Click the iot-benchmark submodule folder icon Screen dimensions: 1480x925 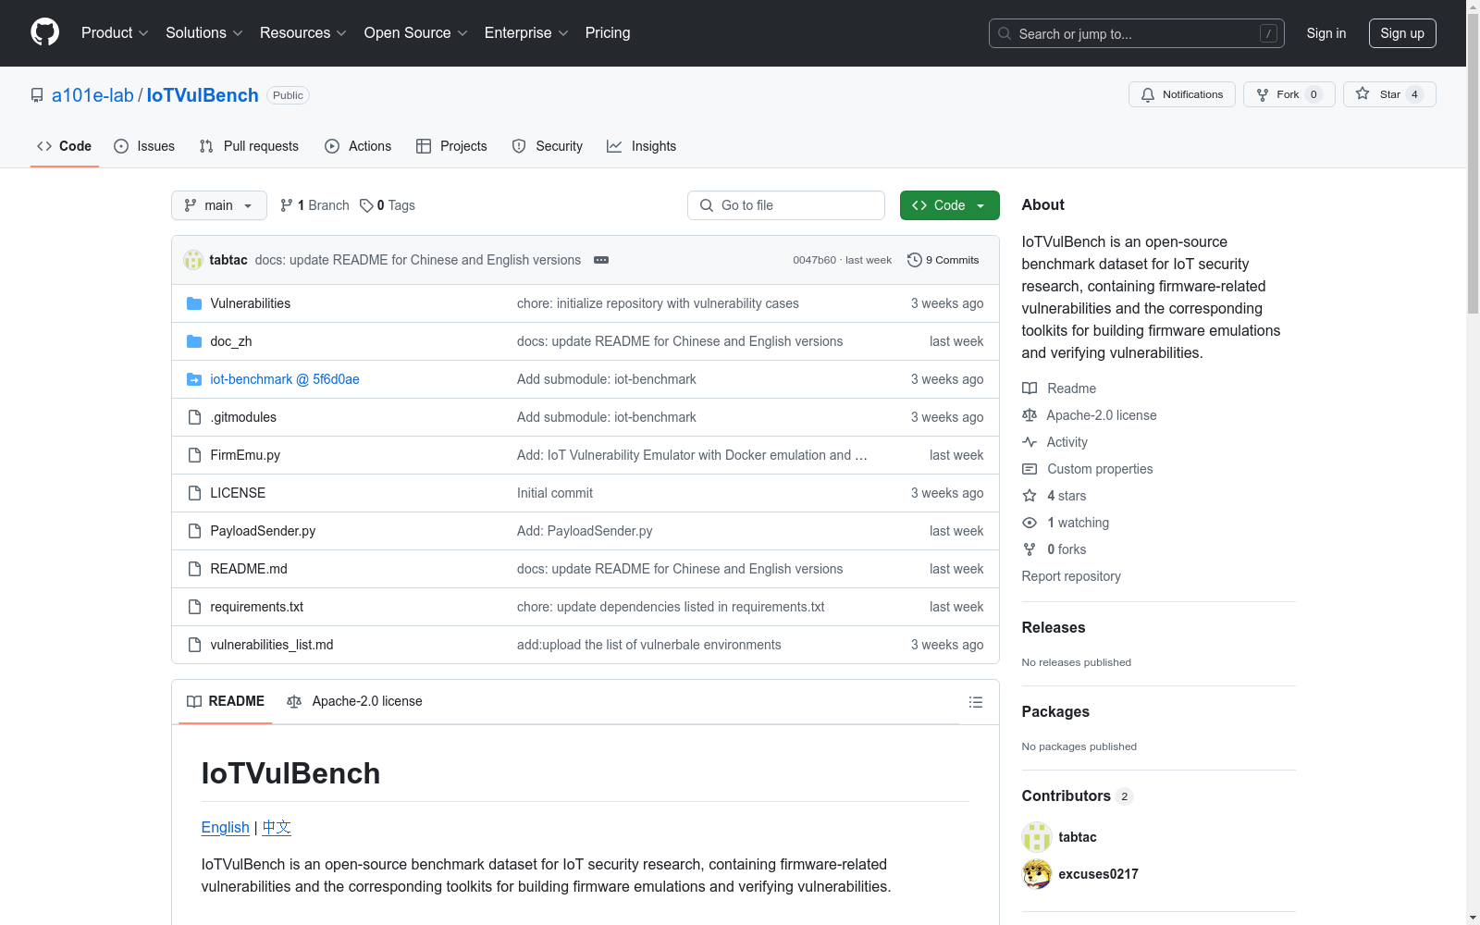[194, 379]
